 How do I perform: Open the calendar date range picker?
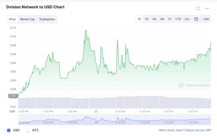[196, 19]
